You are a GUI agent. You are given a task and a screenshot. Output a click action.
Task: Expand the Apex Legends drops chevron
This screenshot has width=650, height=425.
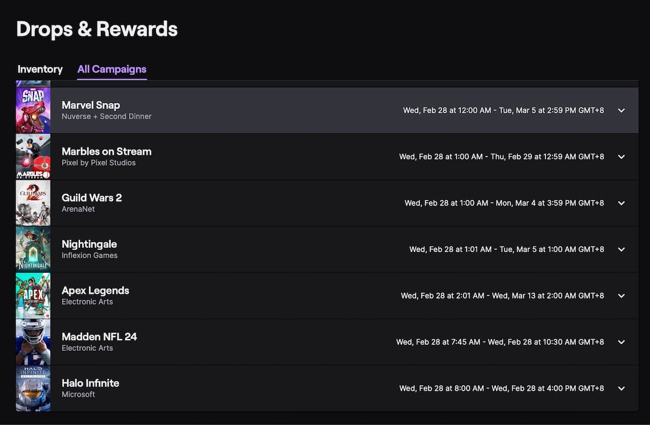tap(621, 296)
